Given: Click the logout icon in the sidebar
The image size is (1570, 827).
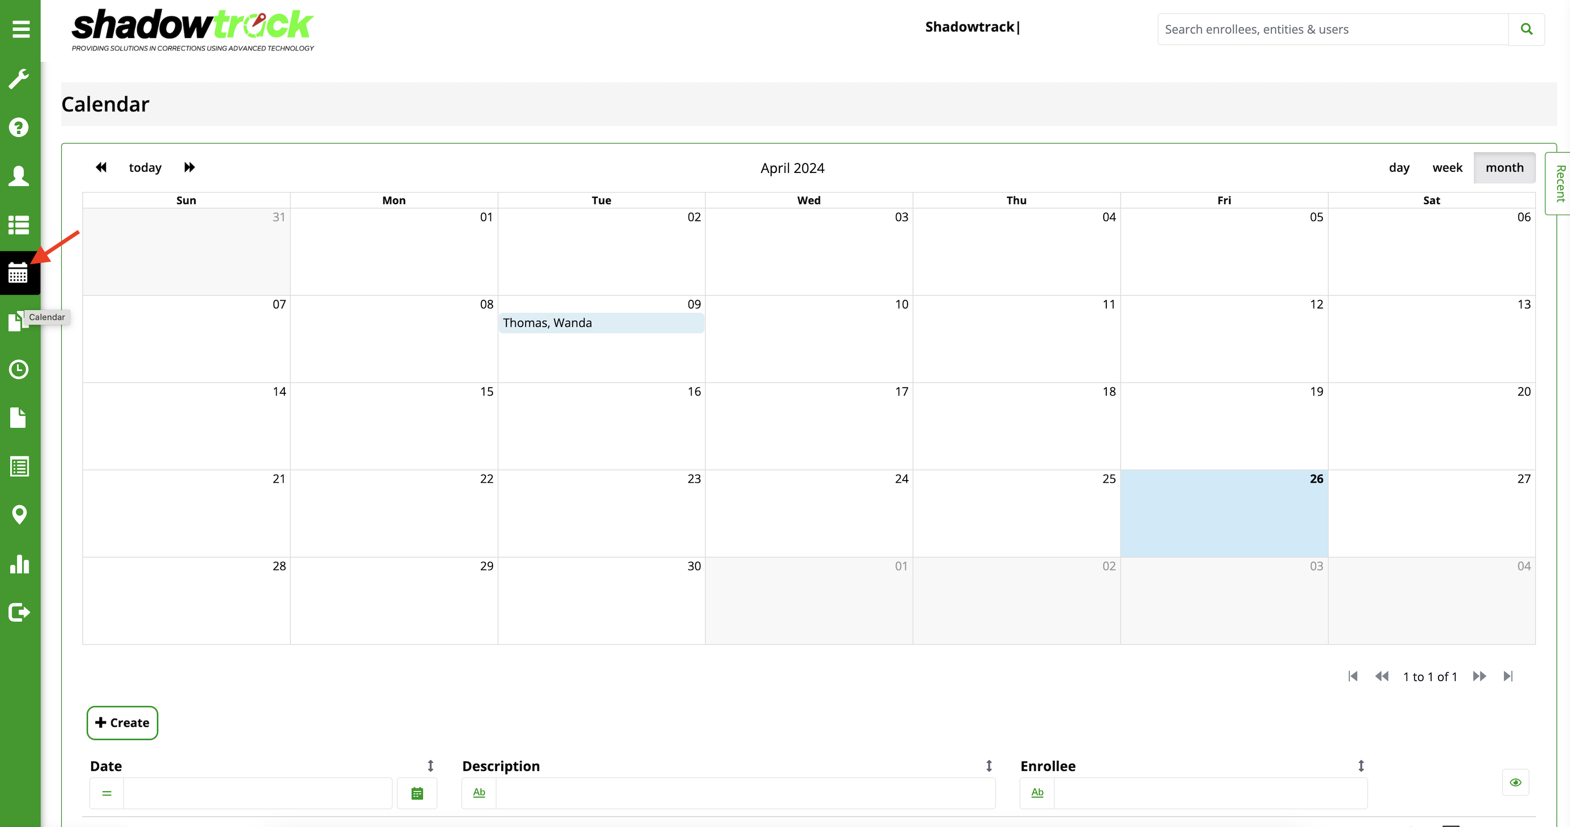Looking at the screenshot, I should coord(19,612).
